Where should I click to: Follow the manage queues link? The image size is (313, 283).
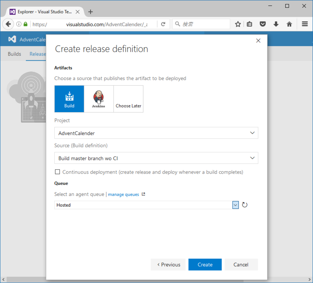tap(123, 194)
